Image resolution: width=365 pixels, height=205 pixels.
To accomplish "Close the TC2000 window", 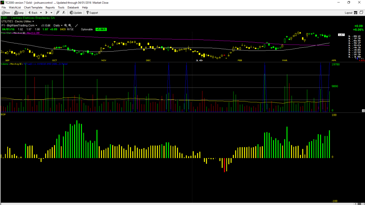I will 359,2.
